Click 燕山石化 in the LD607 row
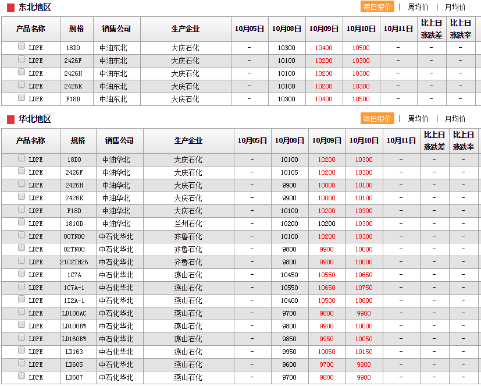Viewport: 481px width, 386px height. point(188,377)
